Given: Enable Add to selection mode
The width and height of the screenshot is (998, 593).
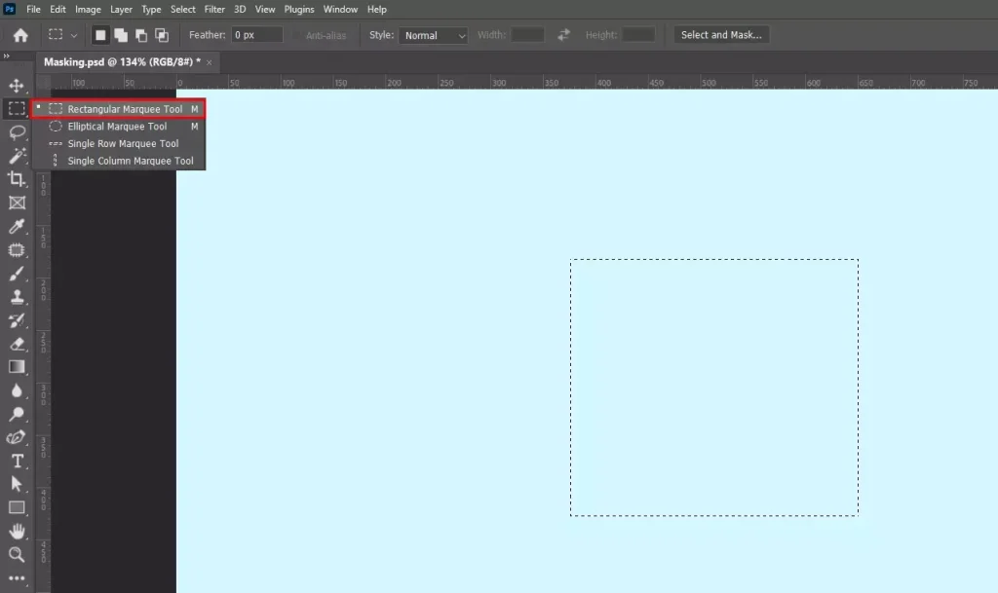Looking at the screenshot, I should coord(121,35).
